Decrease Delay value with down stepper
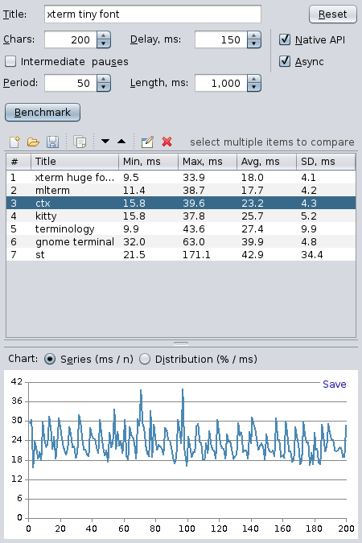362x543 pixels. pyautogui.click(x=254, y=44)
